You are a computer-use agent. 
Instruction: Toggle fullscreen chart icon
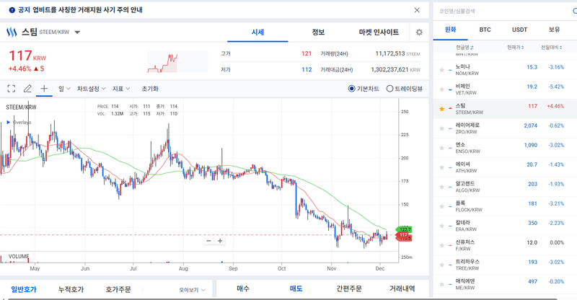tap(12, 89)
